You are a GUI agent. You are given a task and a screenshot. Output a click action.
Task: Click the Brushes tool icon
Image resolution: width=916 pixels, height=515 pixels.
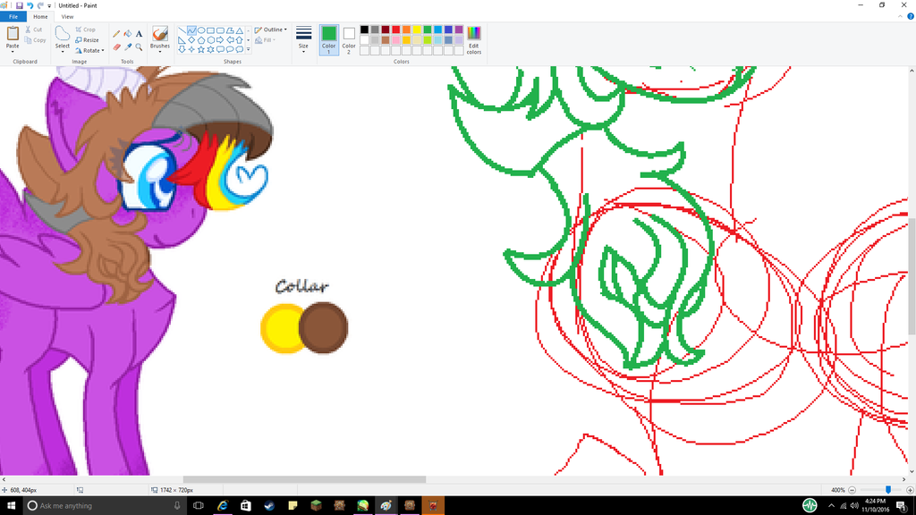coord(160,34)
